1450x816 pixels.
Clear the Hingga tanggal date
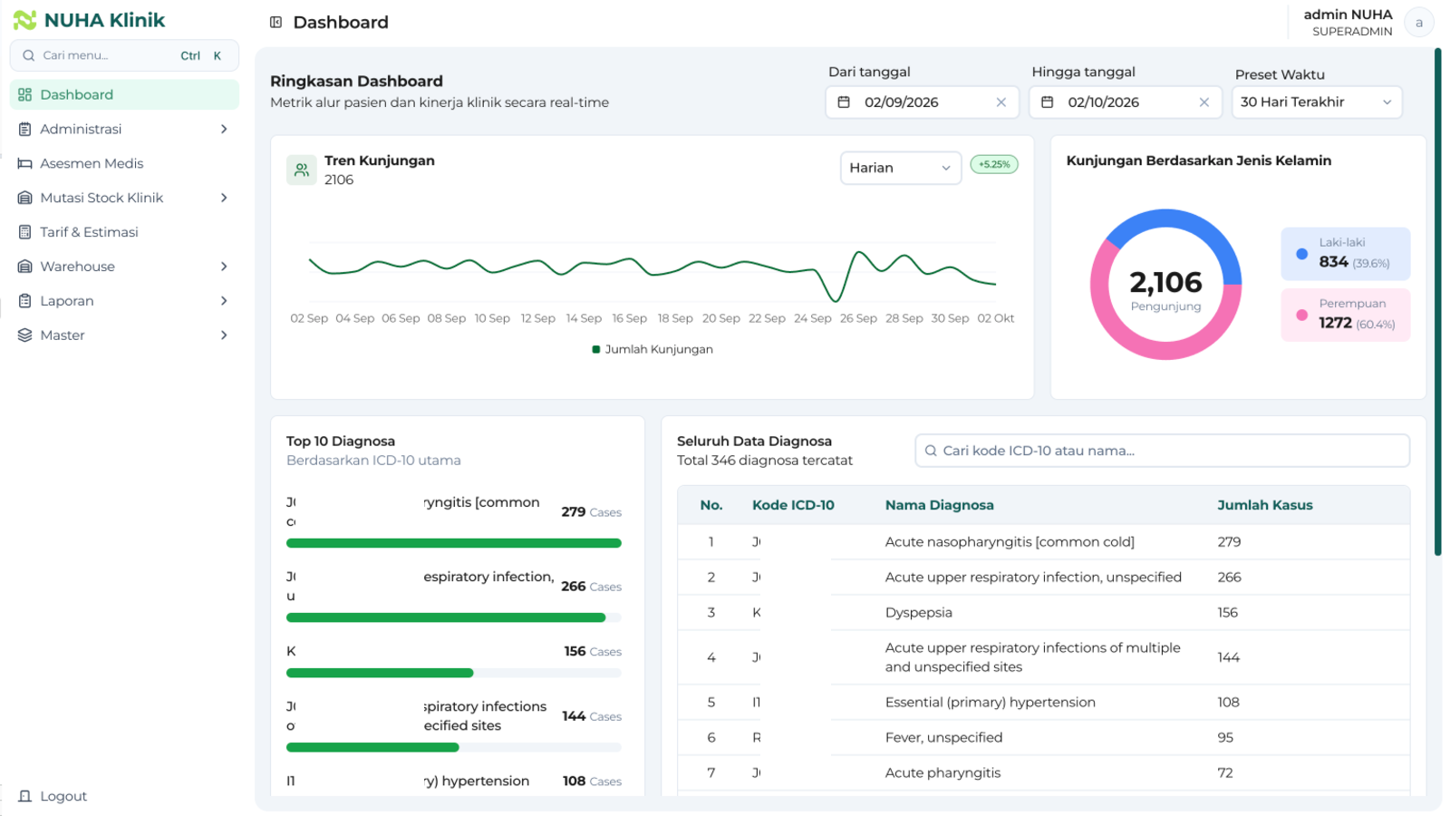click(x=1204, y=102)
